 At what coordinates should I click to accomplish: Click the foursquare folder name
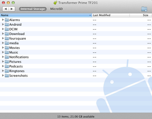pyautogui.click(x=17, y=39)
